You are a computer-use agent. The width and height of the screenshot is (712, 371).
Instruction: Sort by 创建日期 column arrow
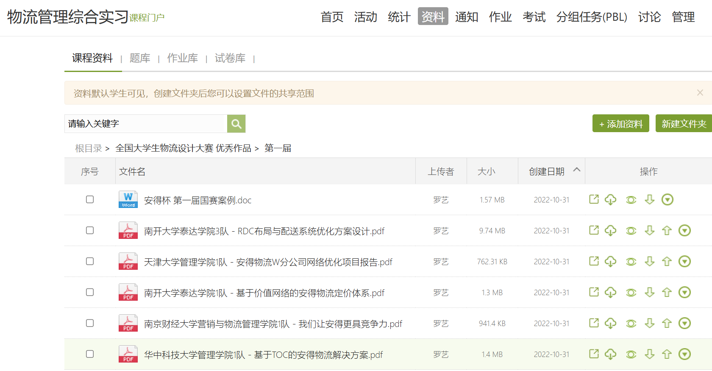577,170
